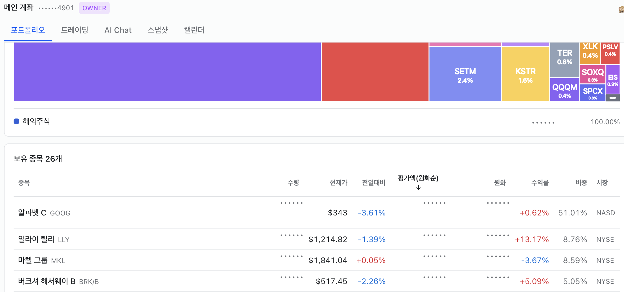
Task: Select the SETM tile in treemap
Action: tap(465, 74)
